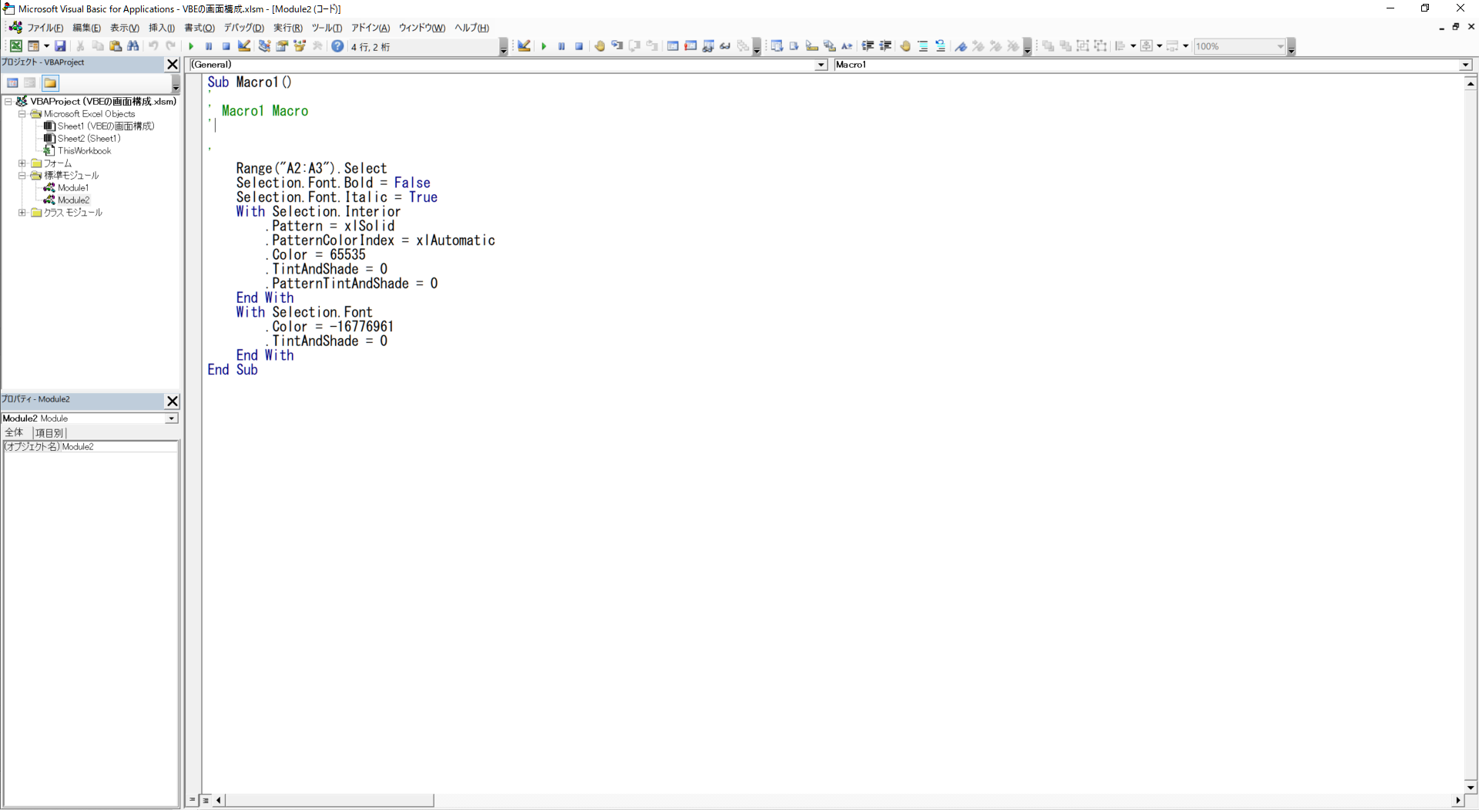Expand the フォーム folder in the project tree
1479x810 pixels.
click(x=22, y=163)
